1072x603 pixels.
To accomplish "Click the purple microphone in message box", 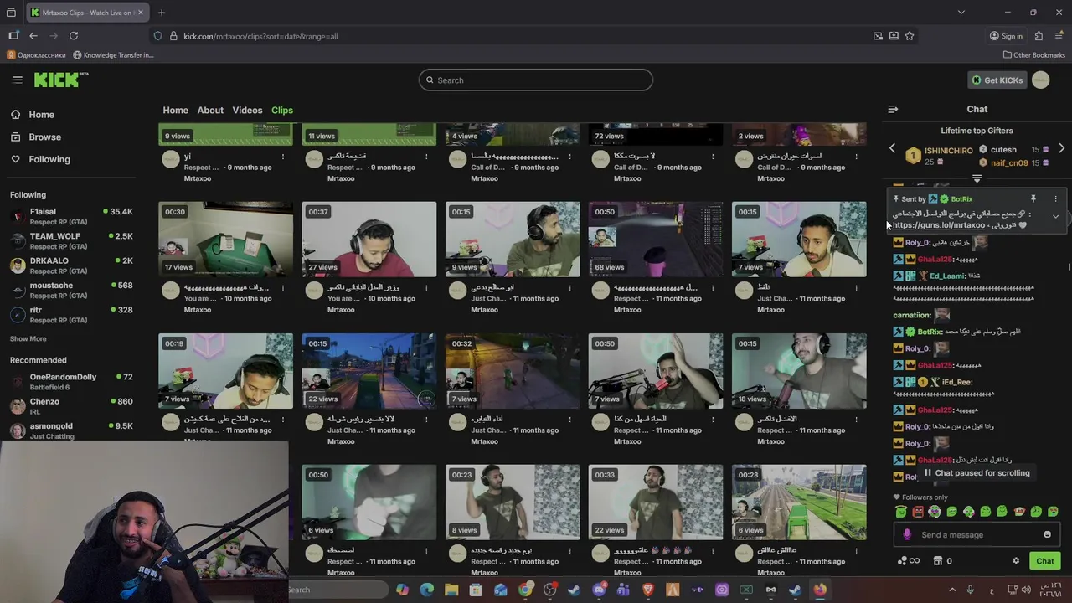I will pos(907,534).
